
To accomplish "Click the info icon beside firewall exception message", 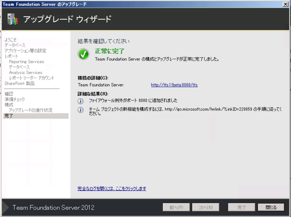I will pos(80,101).
